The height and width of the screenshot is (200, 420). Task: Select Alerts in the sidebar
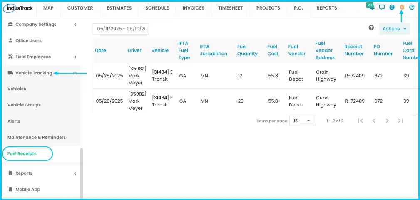click(14, 121)
